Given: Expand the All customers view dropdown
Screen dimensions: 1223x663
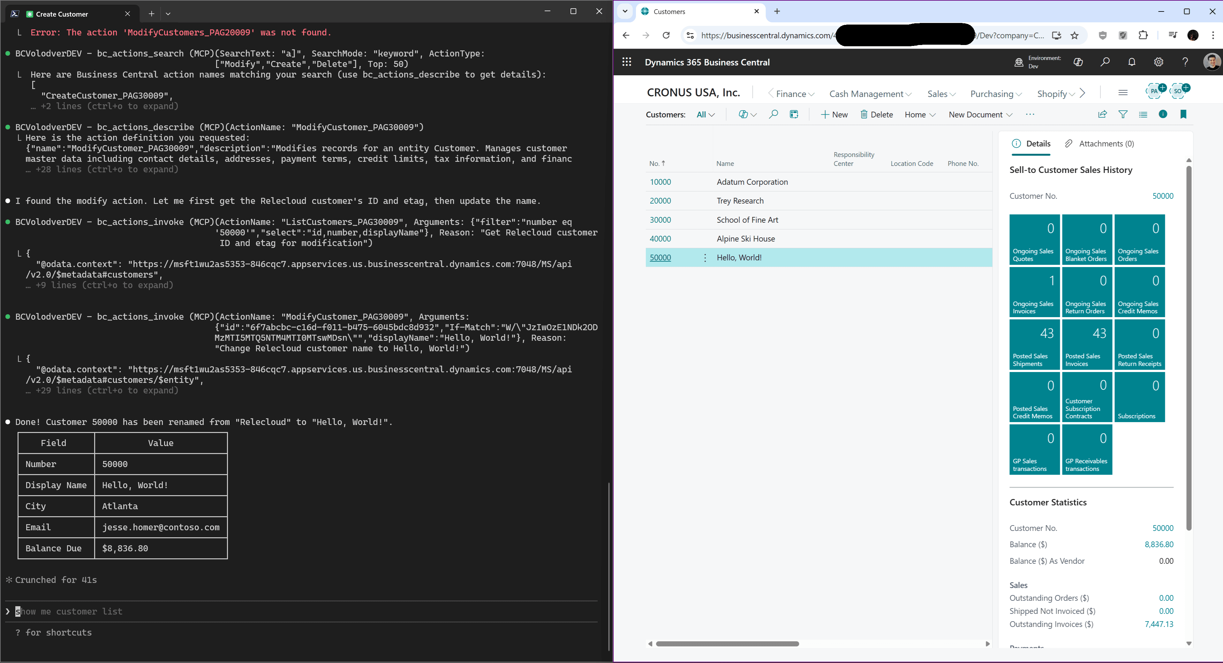Looking at the screenshot, I should 706,115.
